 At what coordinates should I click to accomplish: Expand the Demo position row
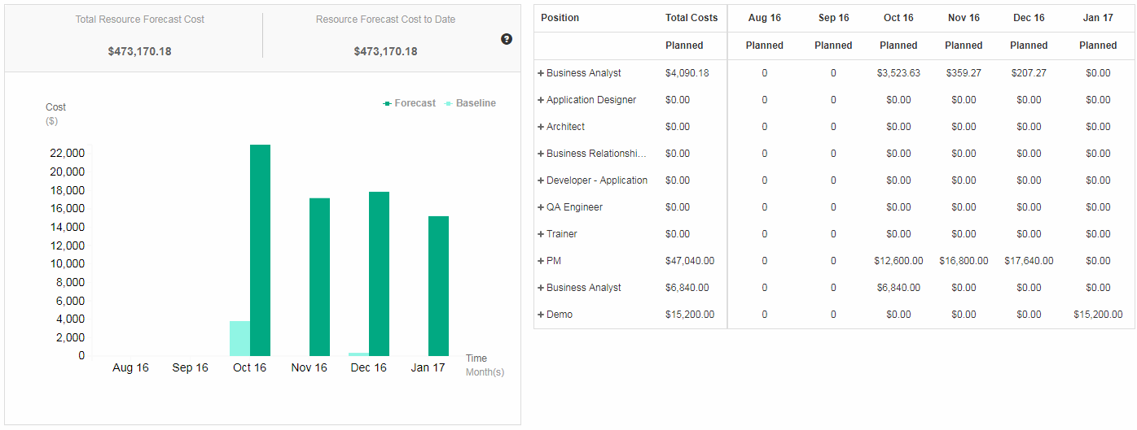pyautogui.click(x=541, y=315)
